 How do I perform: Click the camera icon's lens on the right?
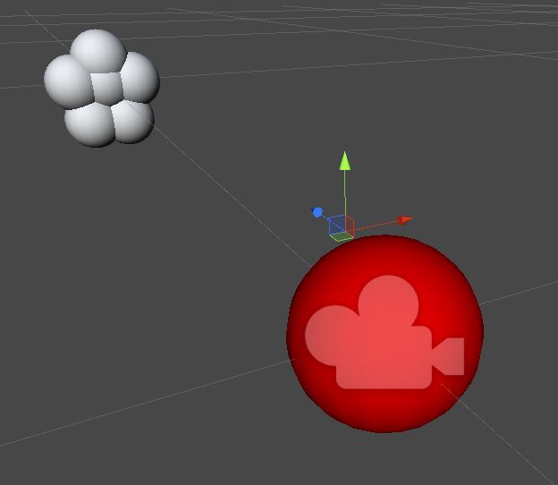tap(451, 356)
